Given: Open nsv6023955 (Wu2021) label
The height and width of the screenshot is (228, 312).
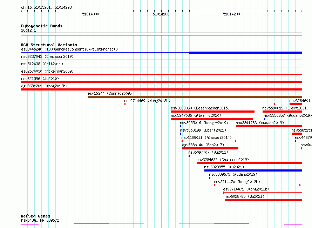Looking at the screenshot, I should 224,167.
